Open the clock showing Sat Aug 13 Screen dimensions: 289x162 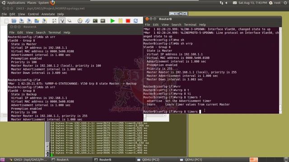(252, 3)
